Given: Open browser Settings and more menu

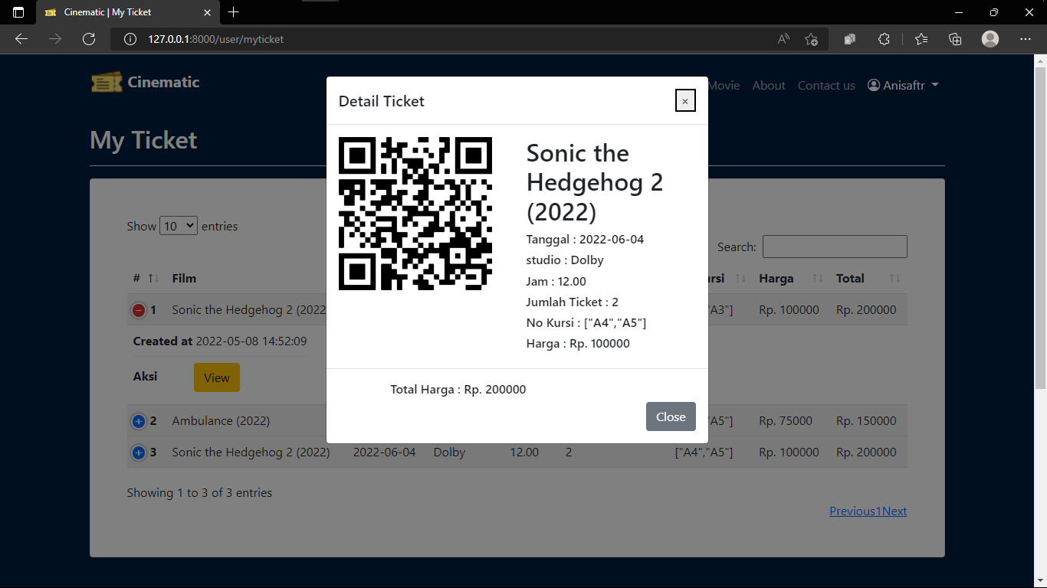Looking at the screenshot, I should [x=1026, y=39].
